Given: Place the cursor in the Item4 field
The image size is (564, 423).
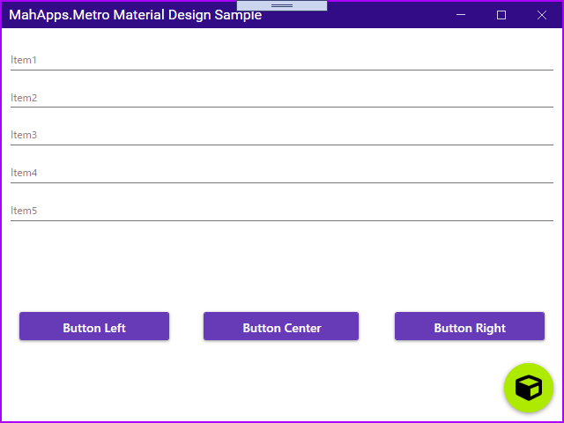Looking at the screenshot, I should 282,173.
